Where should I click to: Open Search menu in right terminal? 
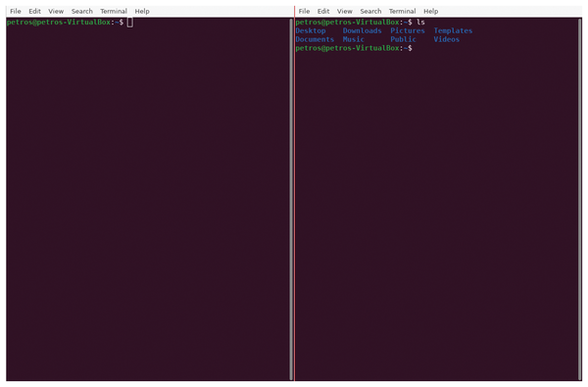(x=370, y=11)
